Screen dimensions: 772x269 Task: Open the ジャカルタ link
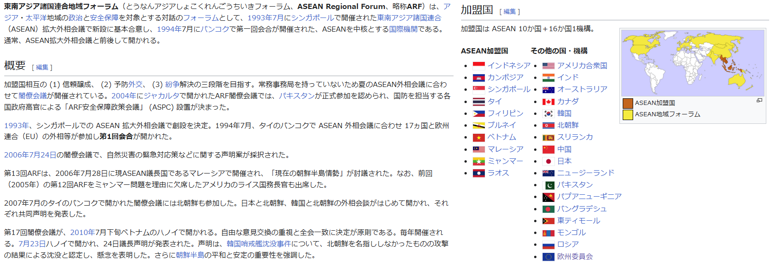(x=162, y=95)
